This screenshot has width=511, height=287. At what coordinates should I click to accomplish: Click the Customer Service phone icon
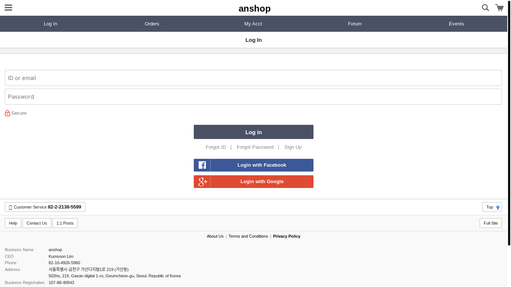[10, 207]
